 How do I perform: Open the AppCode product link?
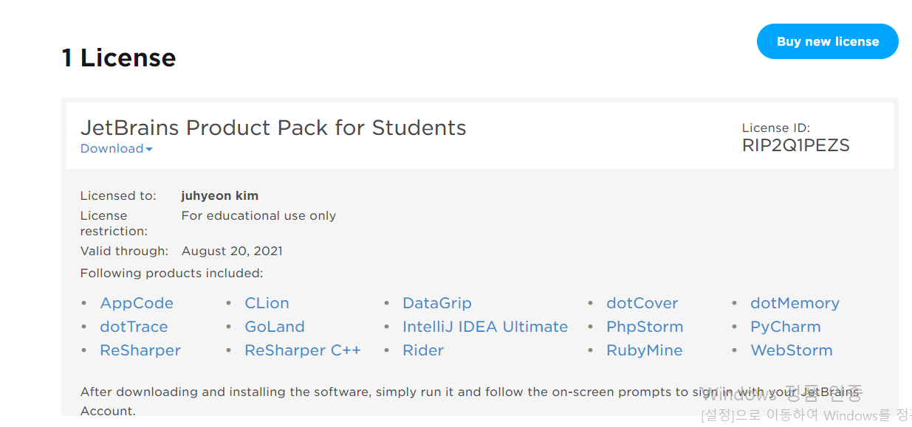[137, 303]
